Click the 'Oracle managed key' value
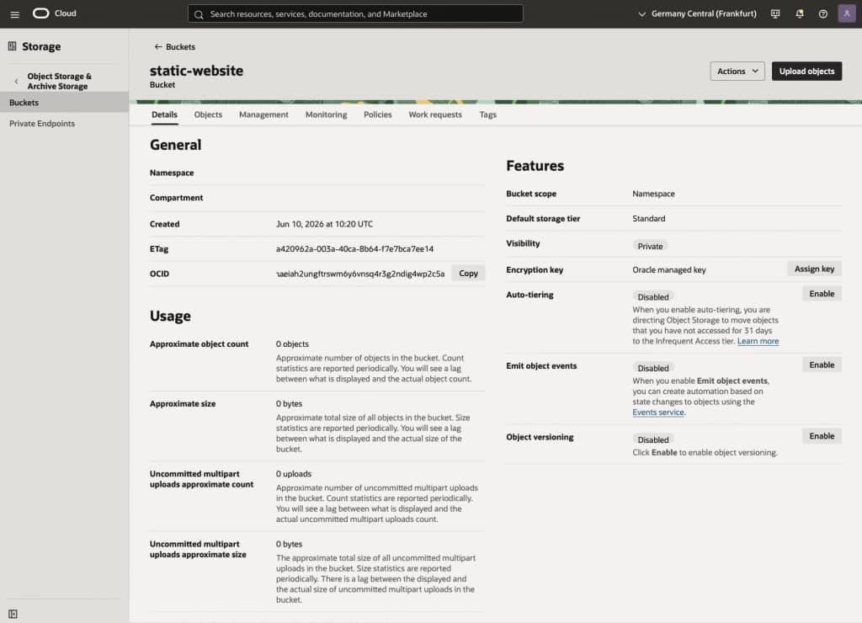 point(669,269)
